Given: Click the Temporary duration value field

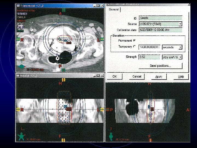Looking at the screenshot, I should tap(149, 47).
